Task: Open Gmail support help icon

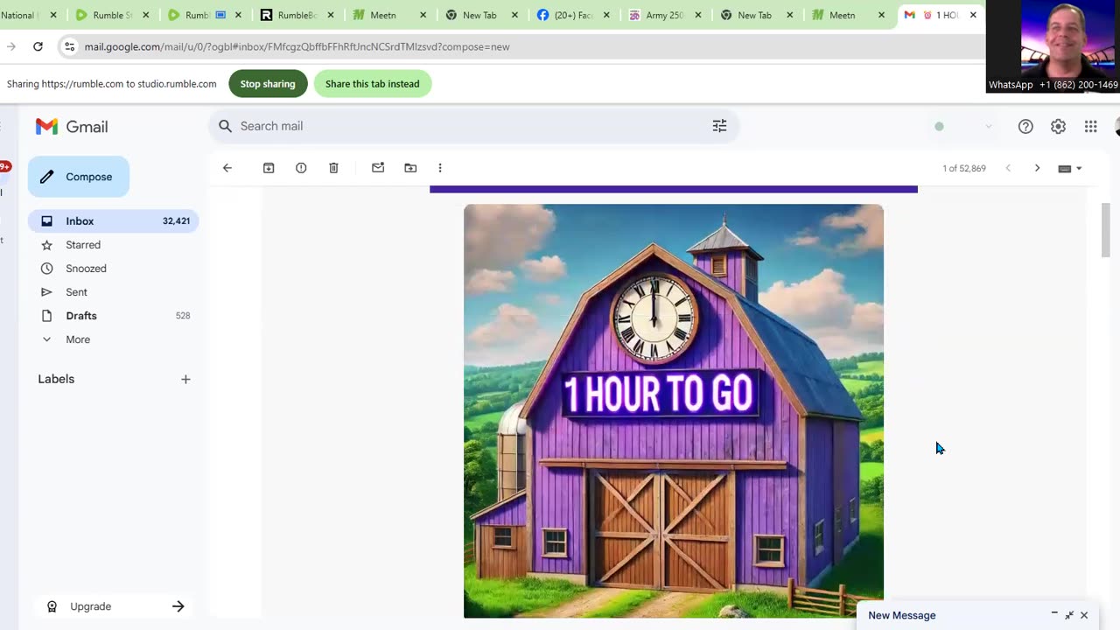Action: click(1025, 127)
